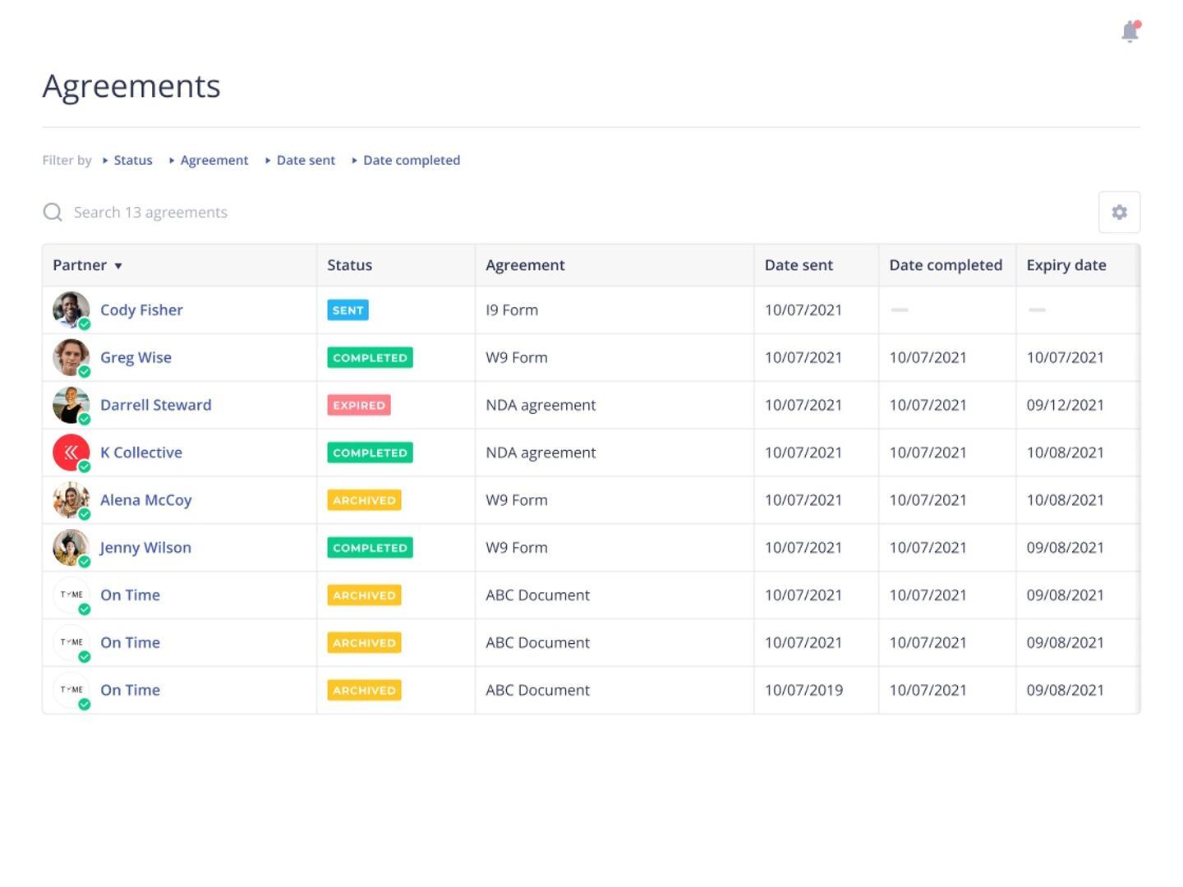Expand the Date completed filter
This screenshot has height=887, width=1183.
click(x=411, y=160)
